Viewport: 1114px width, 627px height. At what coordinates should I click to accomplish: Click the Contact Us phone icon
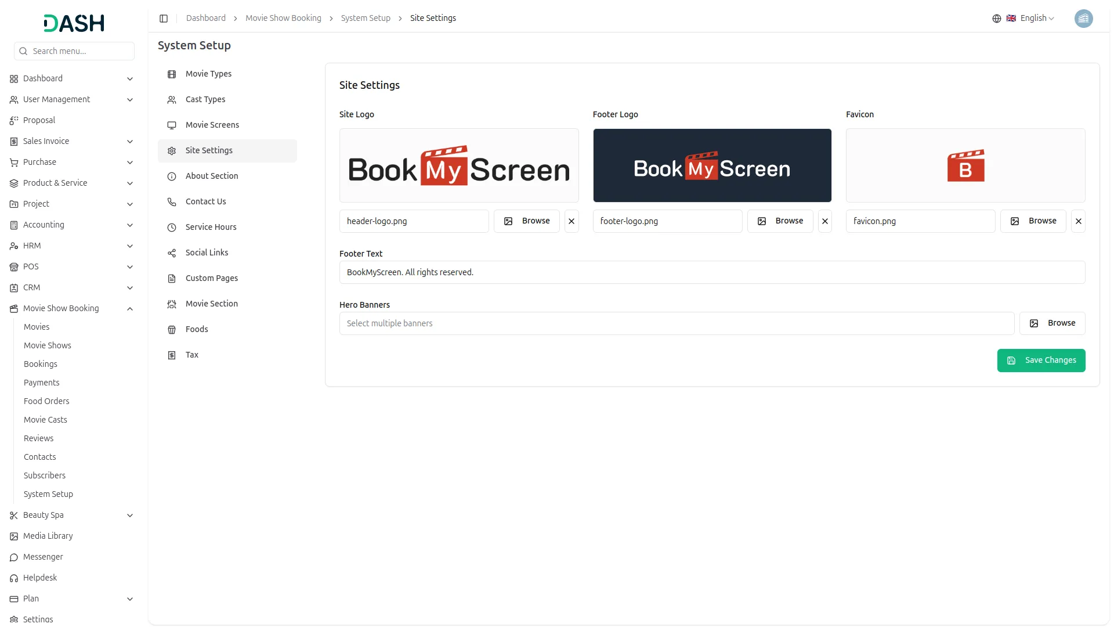click(x=171, y=201)
